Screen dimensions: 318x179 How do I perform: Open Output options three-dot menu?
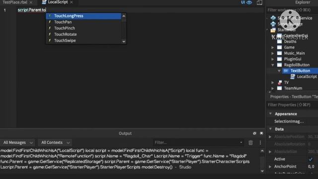260,143
